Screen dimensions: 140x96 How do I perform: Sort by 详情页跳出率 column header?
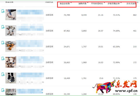tap(114, 4)
